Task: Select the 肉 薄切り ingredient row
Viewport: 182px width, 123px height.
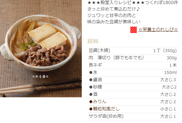Action: pos(133,58)
